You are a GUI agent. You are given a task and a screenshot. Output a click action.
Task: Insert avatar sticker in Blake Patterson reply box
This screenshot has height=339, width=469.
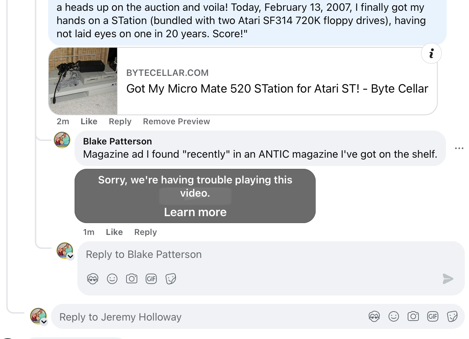pyautogui.click(x=93, y=279)
